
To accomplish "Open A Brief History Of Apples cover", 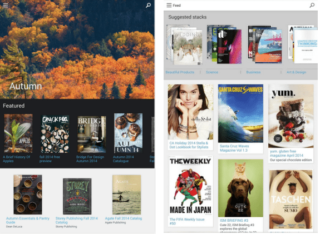I will point(18,133).
